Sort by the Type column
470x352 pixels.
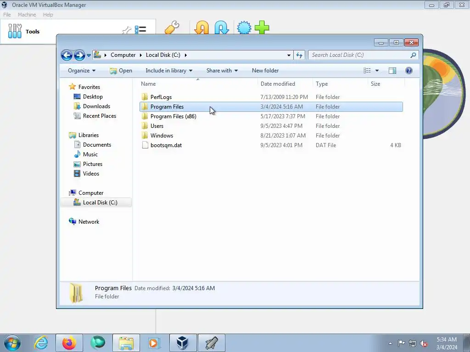(340, 84)
